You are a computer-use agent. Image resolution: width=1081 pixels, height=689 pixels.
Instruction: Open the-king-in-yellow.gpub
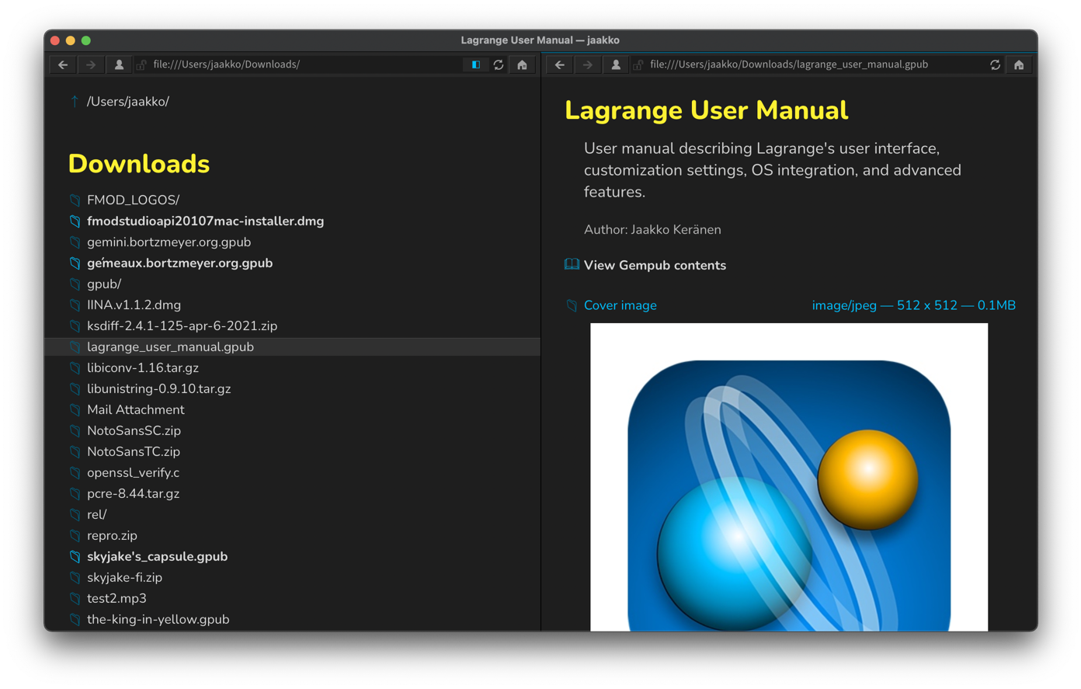click(x=158, y=620)
